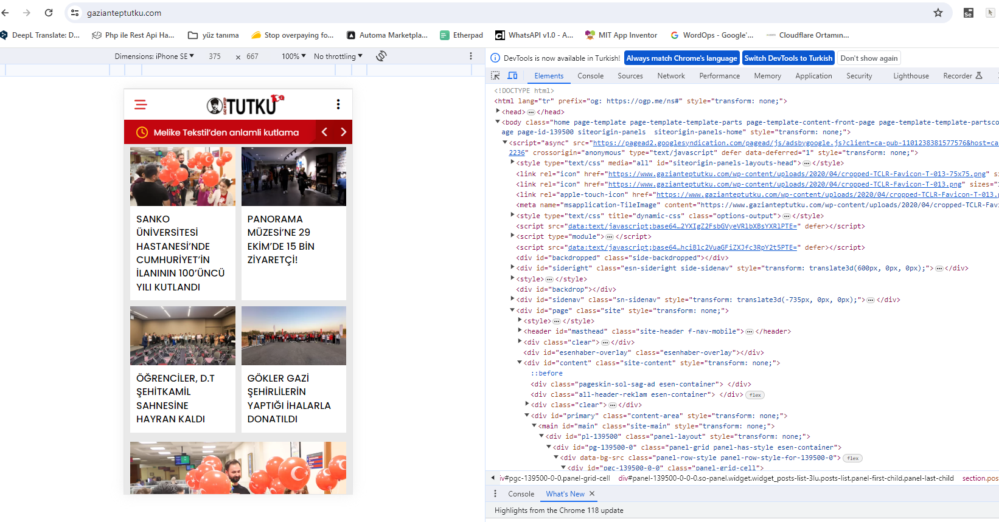Viewport: 999px width, 522px height.
Task: Bookmark this page with the star icon
Action: [938, 13]
